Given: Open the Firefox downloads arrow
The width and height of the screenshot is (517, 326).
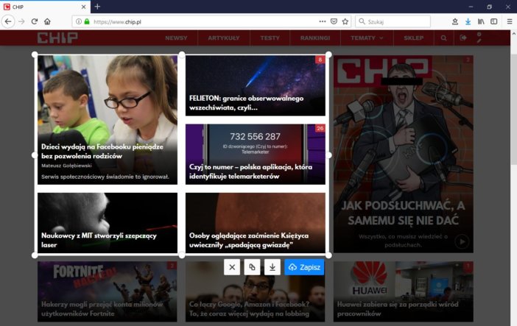Looking at the screenshot, I should click(468, 22).
